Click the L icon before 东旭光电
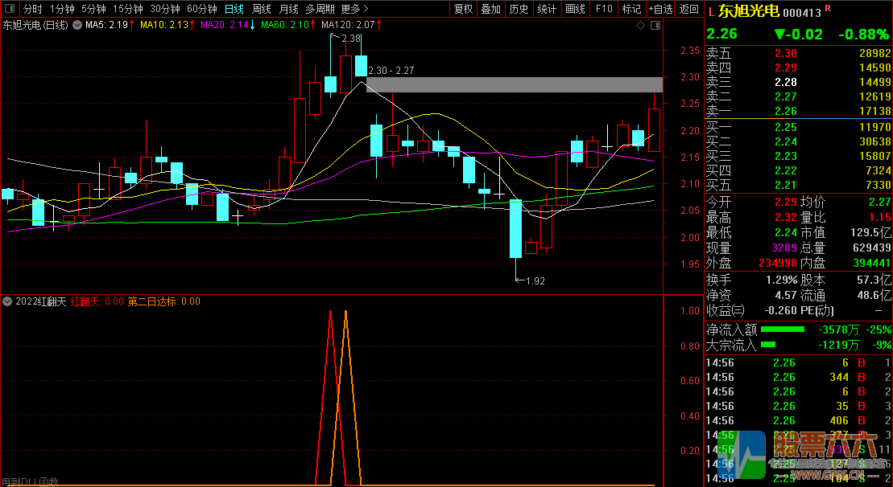893x487 pixels. (x=711, y=12)
